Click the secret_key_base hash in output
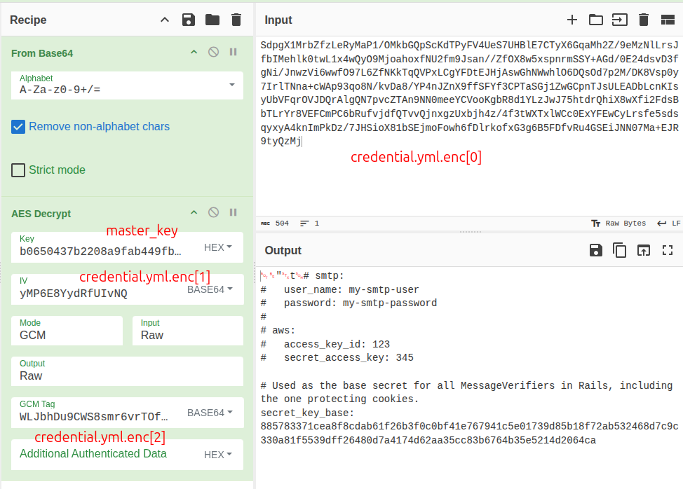 point(469,434)
